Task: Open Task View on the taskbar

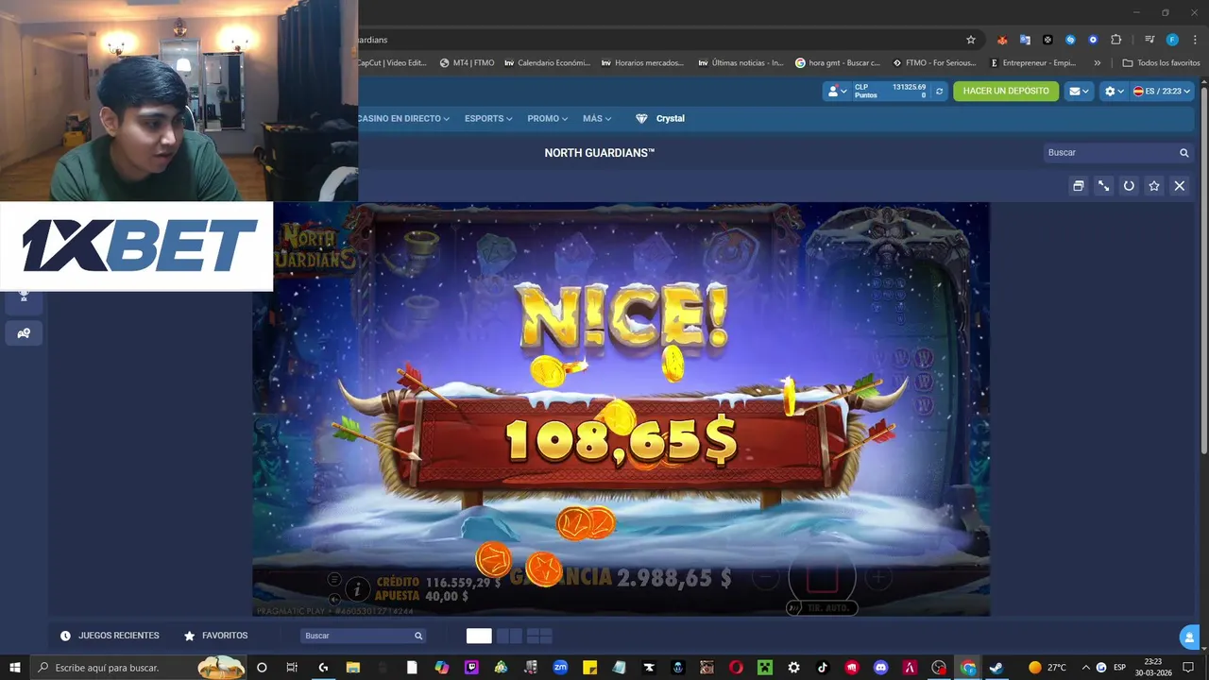Action: tap(292, 668)
